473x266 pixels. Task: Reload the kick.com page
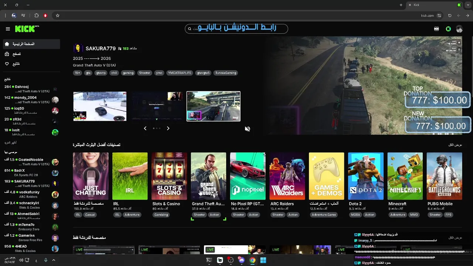(450, 16)
